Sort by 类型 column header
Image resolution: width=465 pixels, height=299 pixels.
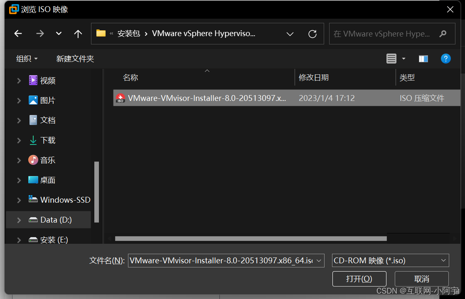[407, 78]
